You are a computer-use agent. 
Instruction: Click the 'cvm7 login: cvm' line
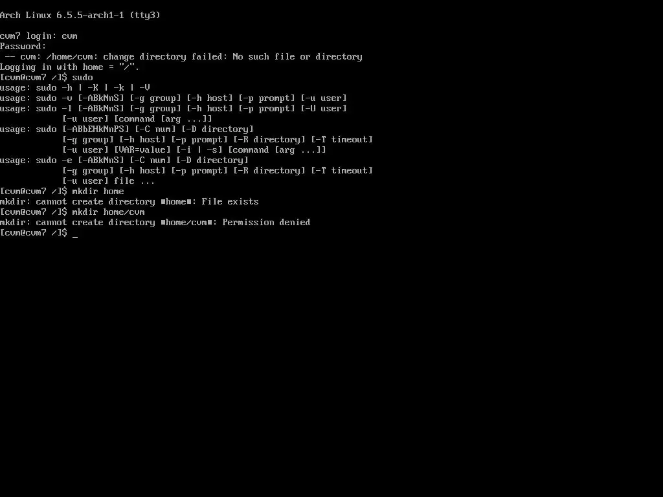(x=38, y=36)
